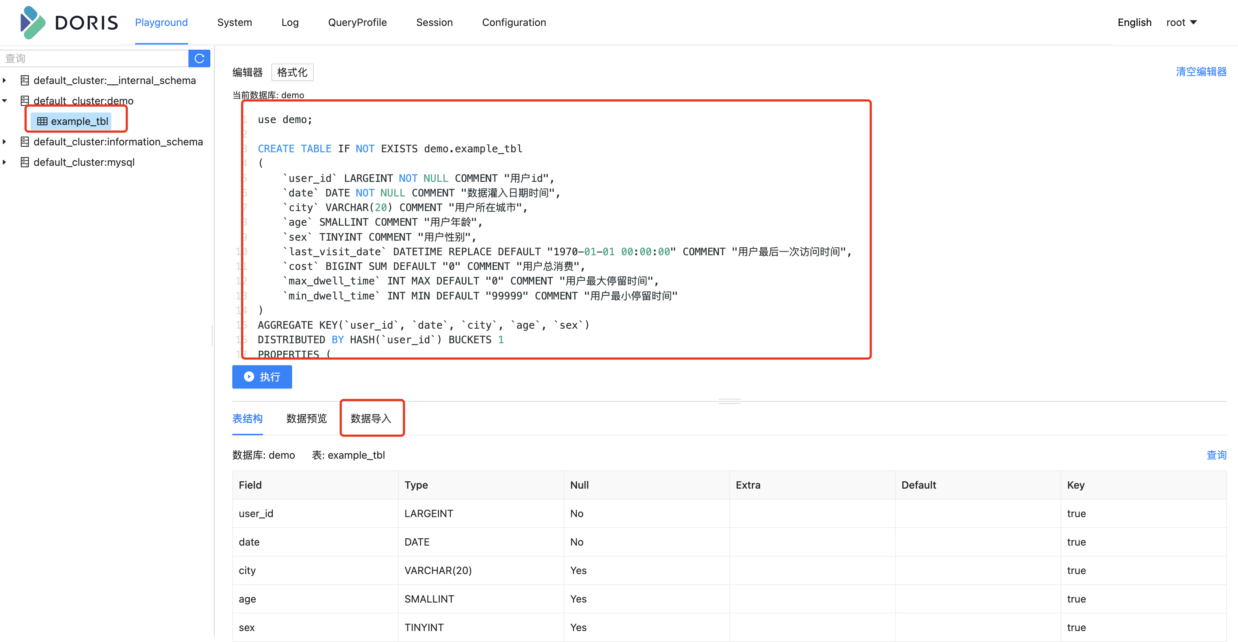Switch to the 数据导入 tab

pyautogui.click(x=371, y=419)
